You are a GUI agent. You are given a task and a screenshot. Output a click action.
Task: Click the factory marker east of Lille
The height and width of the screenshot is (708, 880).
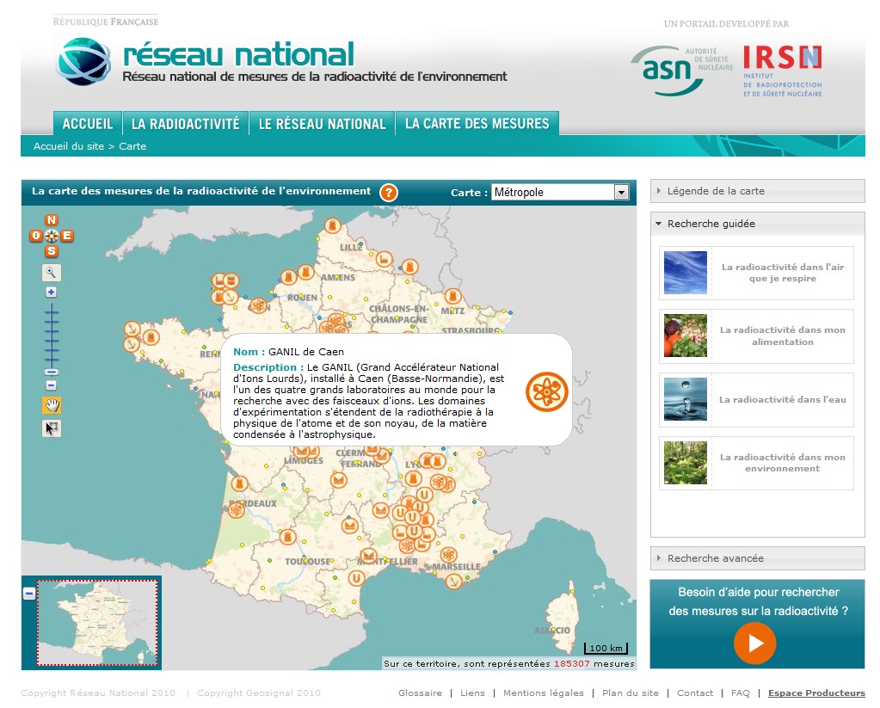384,259
